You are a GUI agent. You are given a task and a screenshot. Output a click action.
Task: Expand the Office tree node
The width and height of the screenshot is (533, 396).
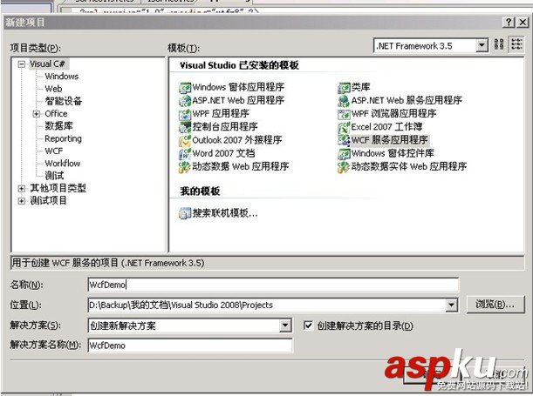point(36,114)
